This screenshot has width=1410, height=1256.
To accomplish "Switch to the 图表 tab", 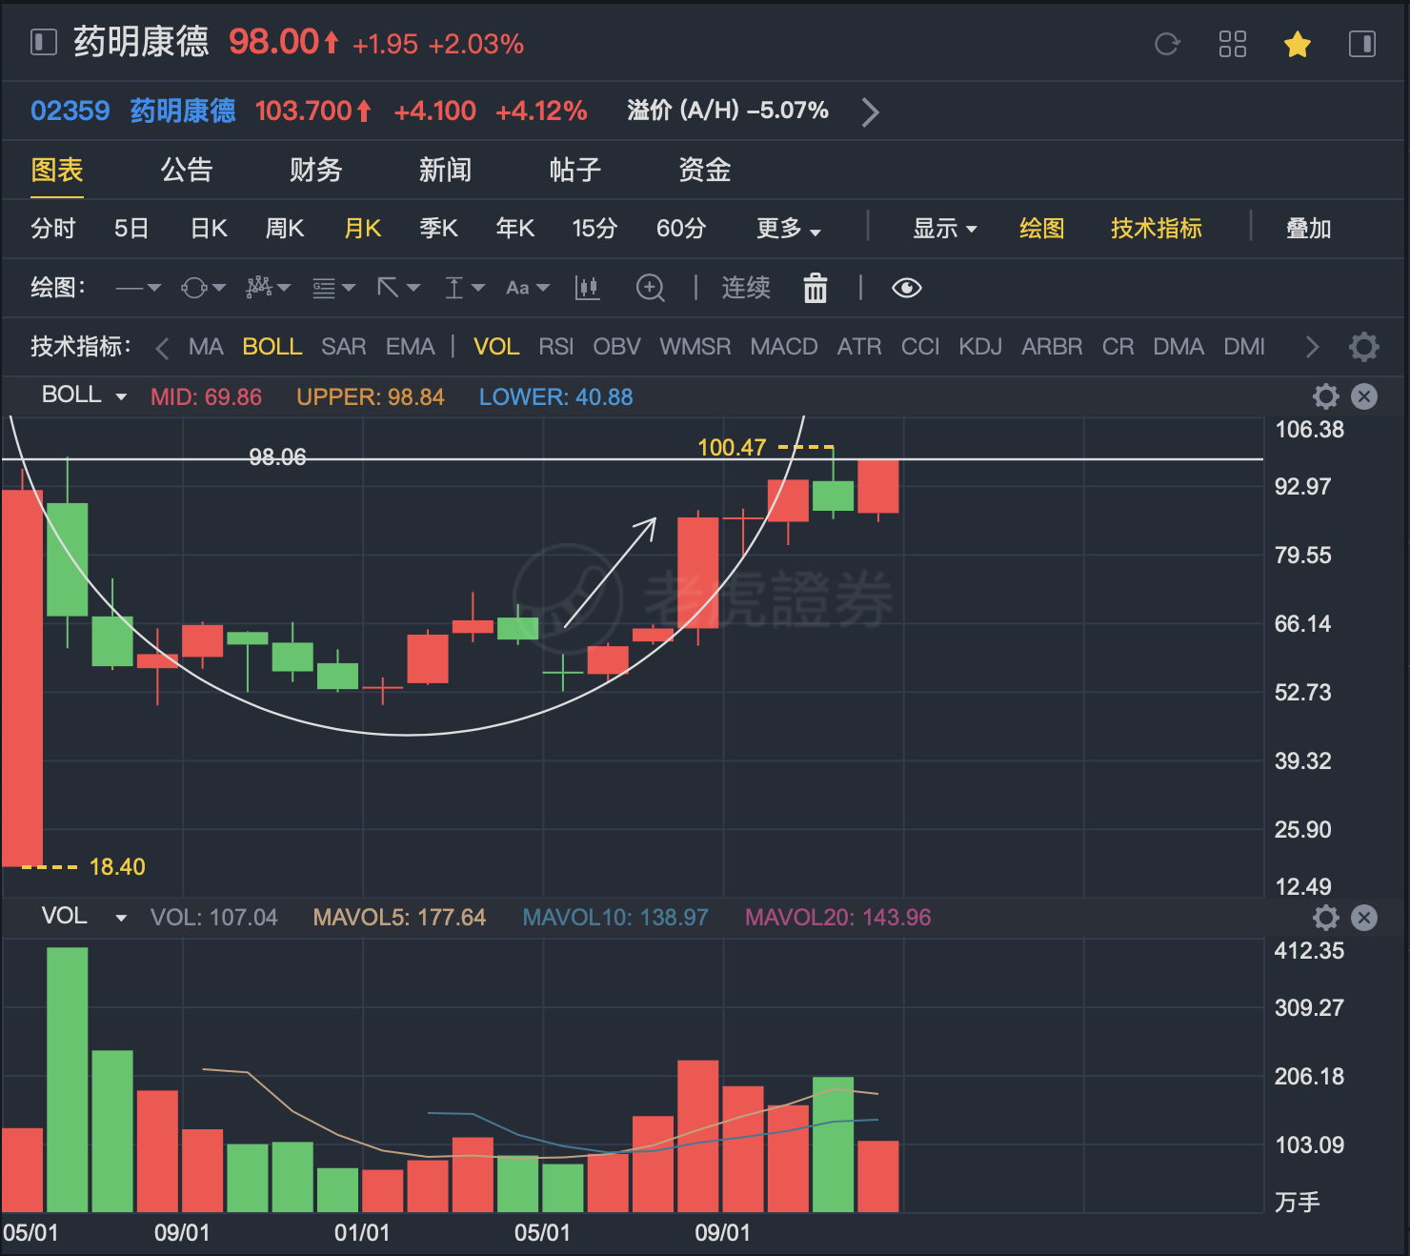I will pos(57,170).
